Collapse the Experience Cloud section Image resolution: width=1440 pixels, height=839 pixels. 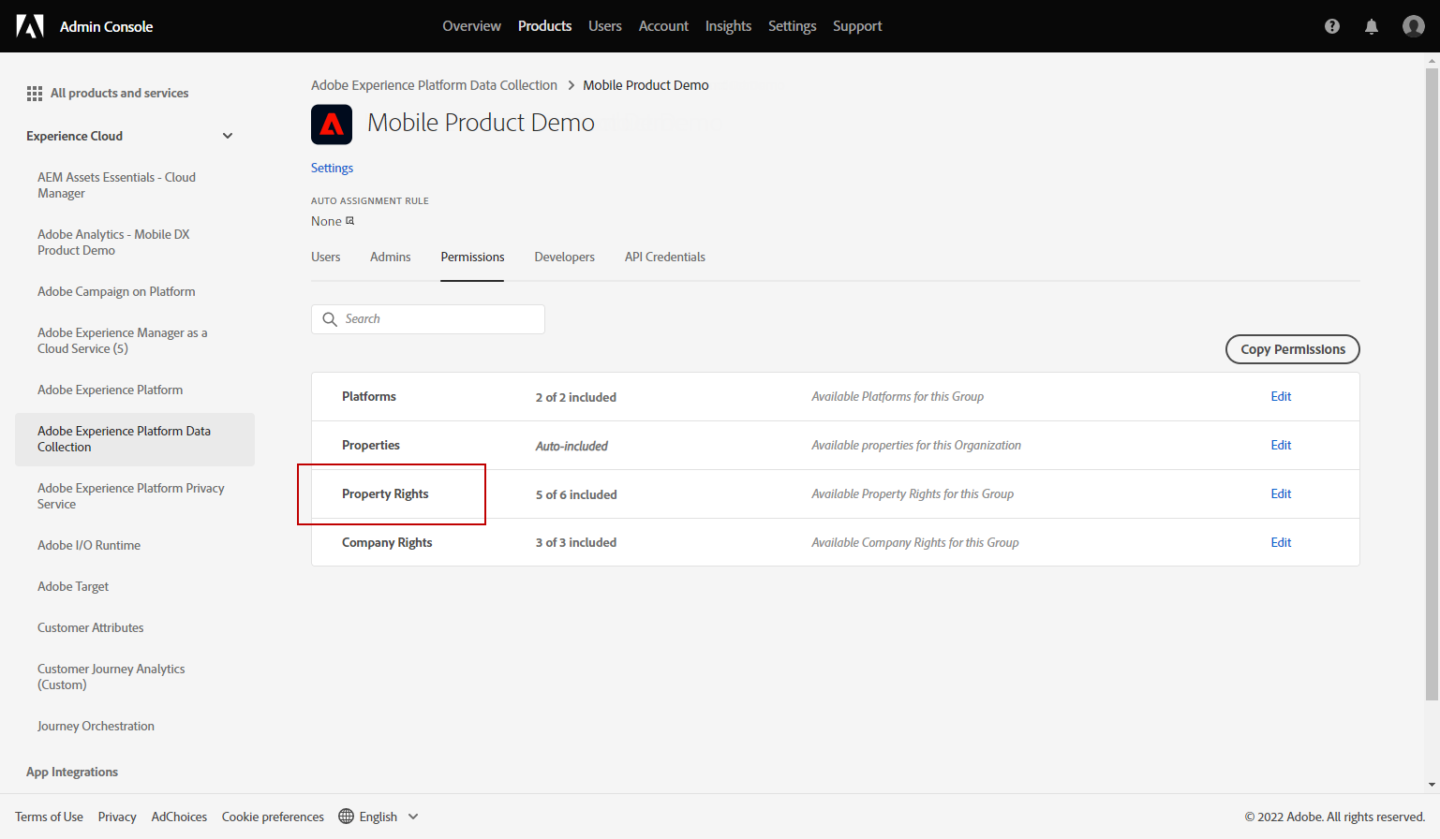pyautogui.click(x=228, y=136)
